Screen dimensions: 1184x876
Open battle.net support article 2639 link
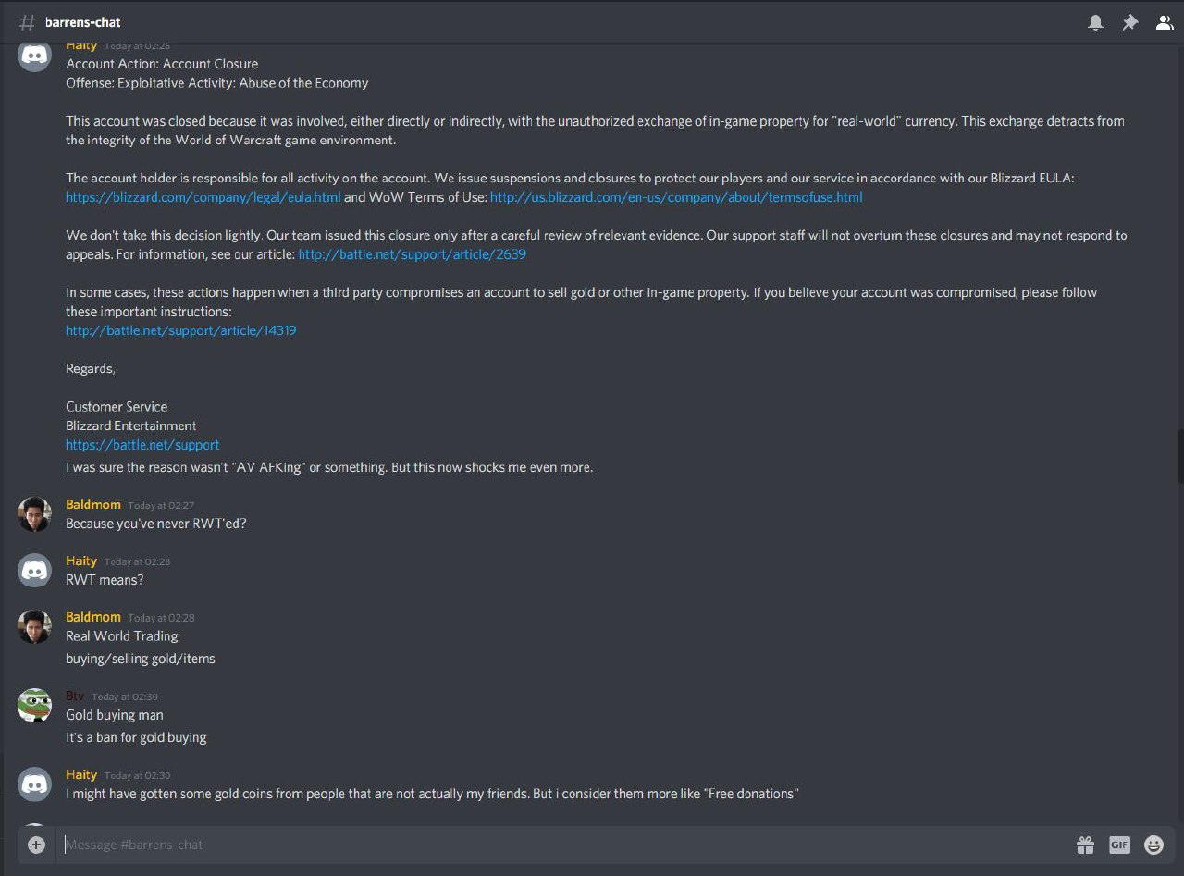pyautogui.click(x=413, y=253)
